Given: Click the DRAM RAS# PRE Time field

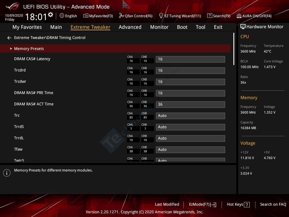Looking at the screenshot, I should [191, 93].
